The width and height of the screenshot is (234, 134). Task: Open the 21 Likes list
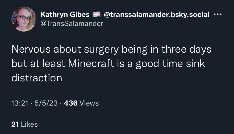click(x=25, y=124)
